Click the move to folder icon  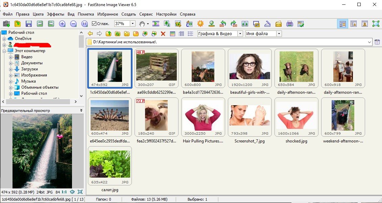(154, 33)
